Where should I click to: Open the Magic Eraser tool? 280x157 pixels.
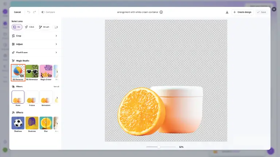pos(46,73)
